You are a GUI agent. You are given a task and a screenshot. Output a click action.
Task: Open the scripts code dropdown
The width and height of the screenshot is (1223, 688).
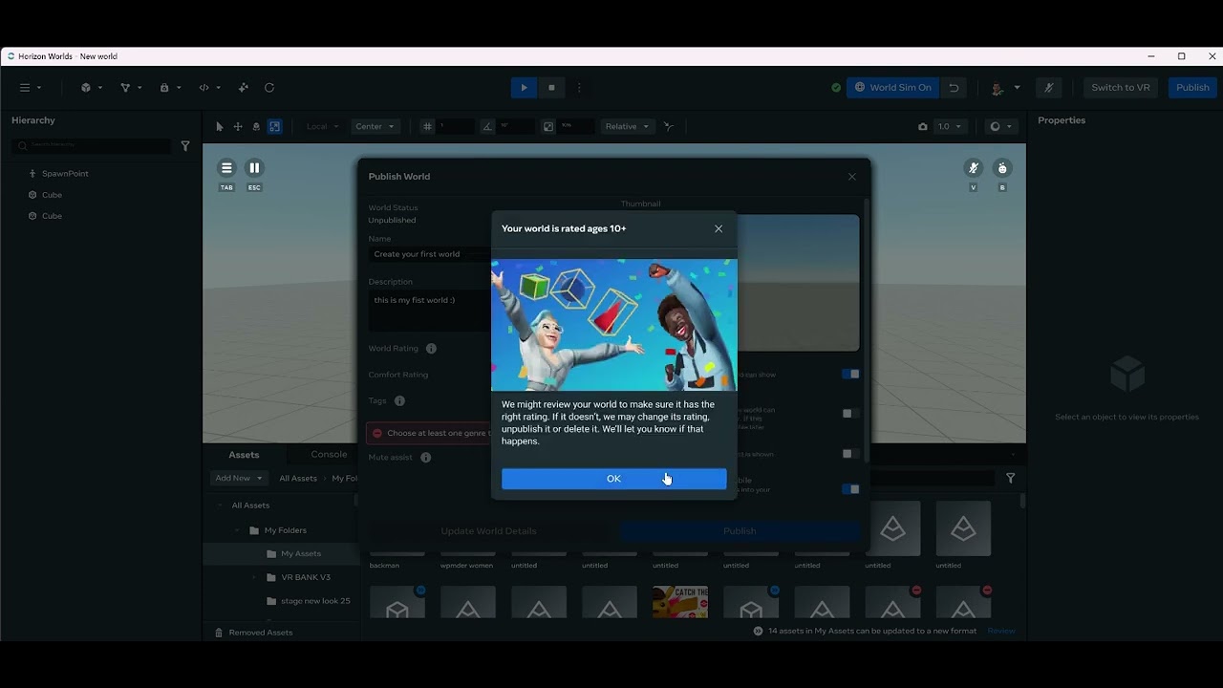coord(209,87)
